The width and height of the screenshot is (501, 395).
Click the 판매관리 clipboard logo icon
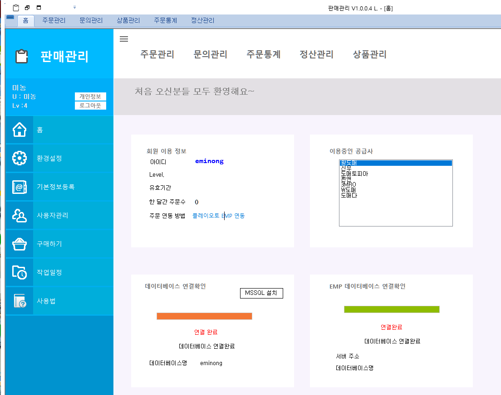(x=22, y=57)
